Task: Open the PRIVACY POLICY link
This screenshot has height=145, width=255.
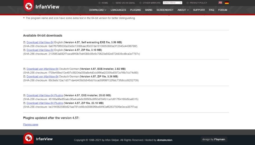Action: tap(197, 3)
